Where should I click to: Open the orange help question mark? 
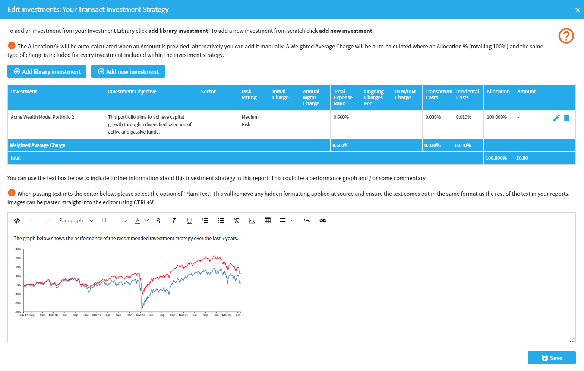566,36
